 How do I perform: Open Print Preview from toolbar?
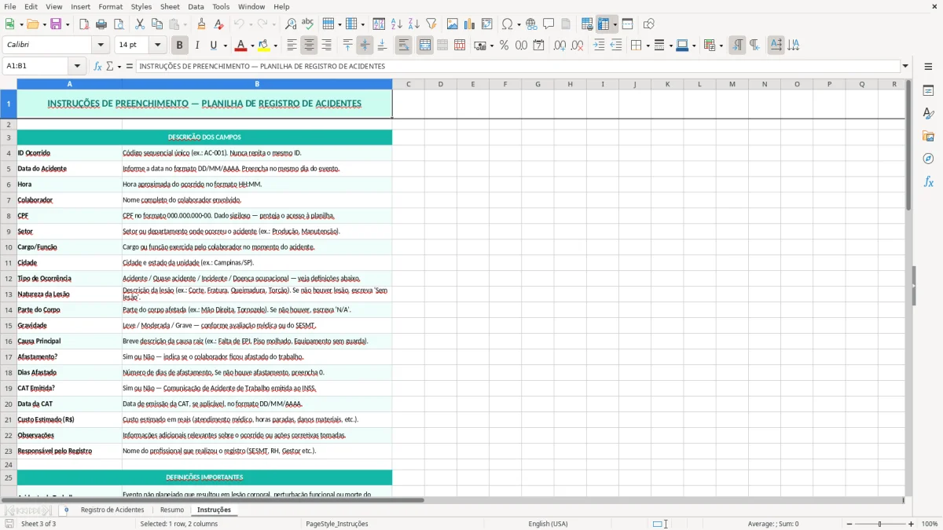(119, 24)
